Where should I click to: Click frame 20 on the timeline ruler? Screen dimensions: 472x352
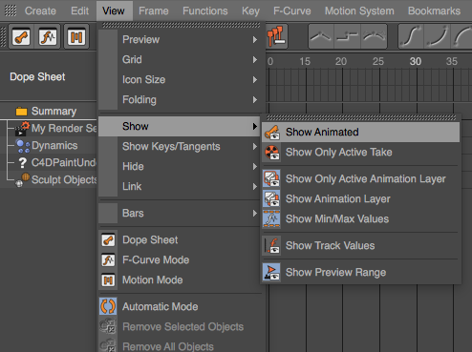[341, 61]
